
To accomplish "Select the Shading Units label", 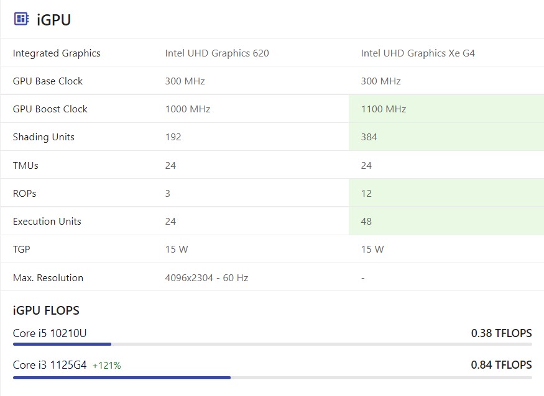I will pos(44,137).
